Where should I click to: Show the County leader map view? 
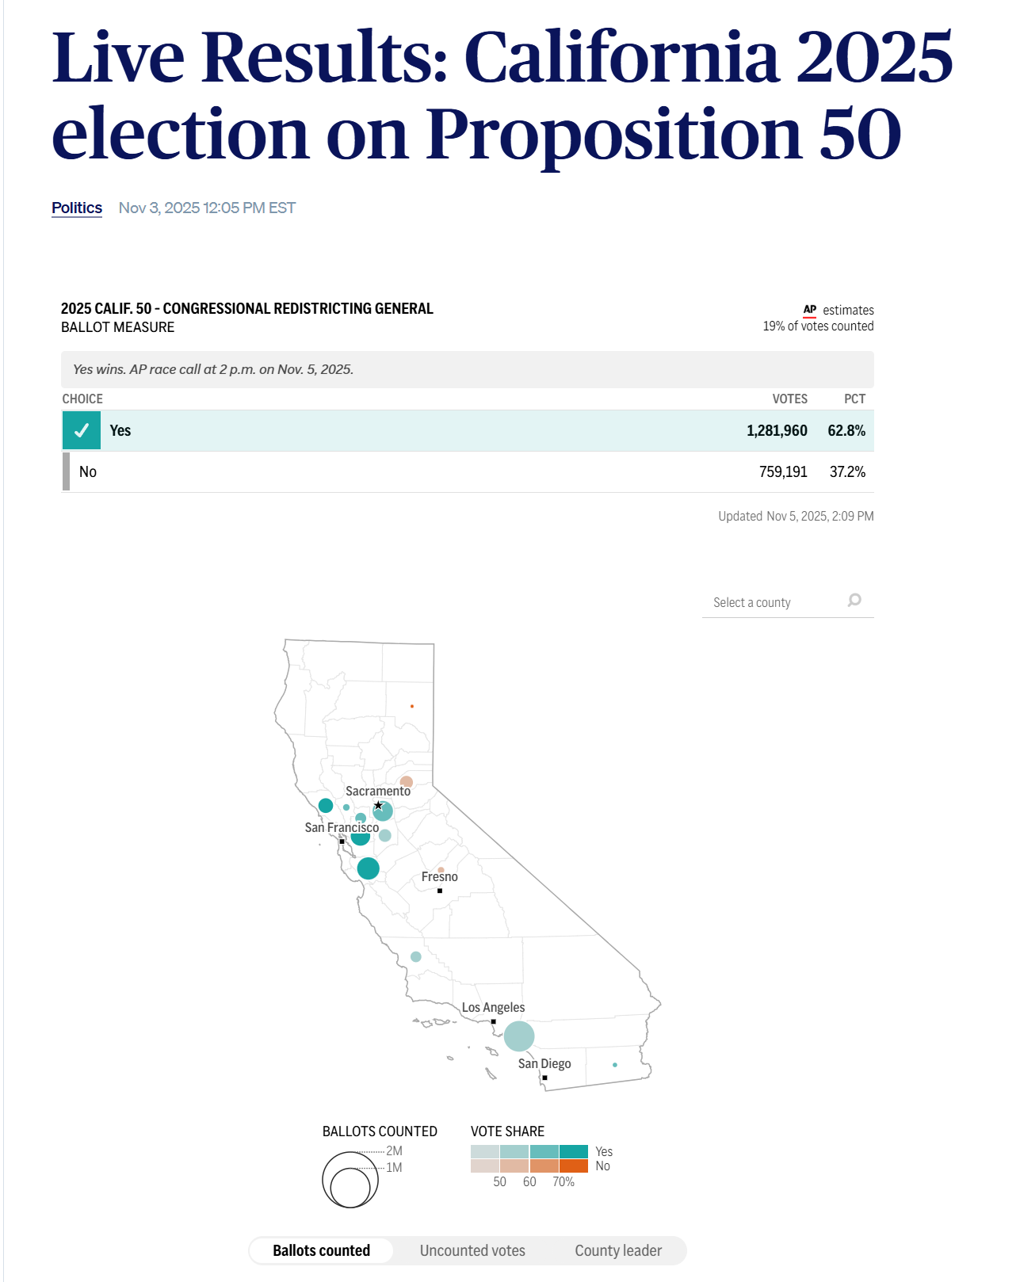618,1250
